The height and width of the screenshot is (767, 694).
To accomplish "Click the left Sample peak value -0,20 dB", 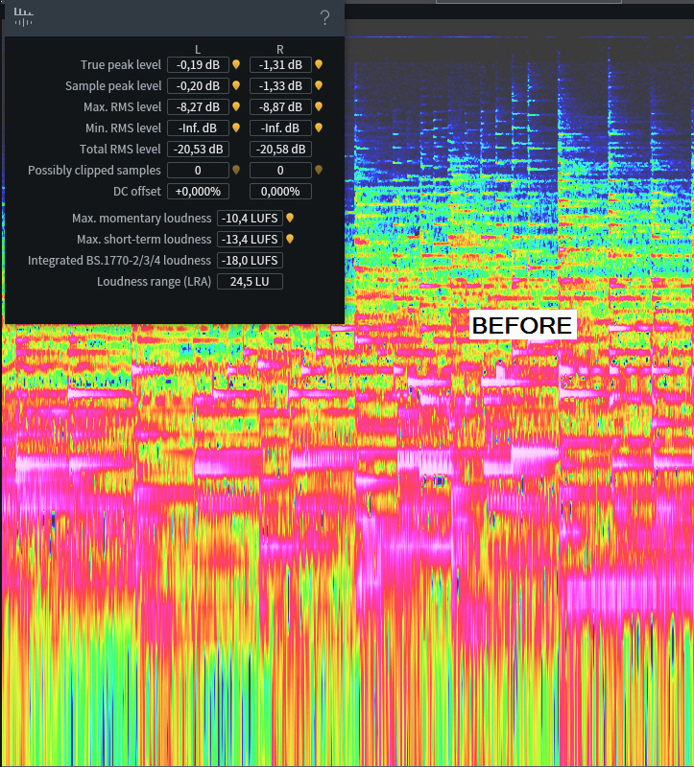I will point(198,85).
